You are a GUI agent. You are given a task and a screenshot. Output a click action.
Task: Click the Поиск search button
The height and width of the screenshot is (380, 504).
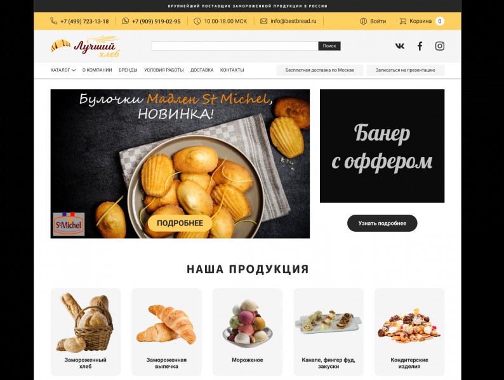click(x=329, y=46)
